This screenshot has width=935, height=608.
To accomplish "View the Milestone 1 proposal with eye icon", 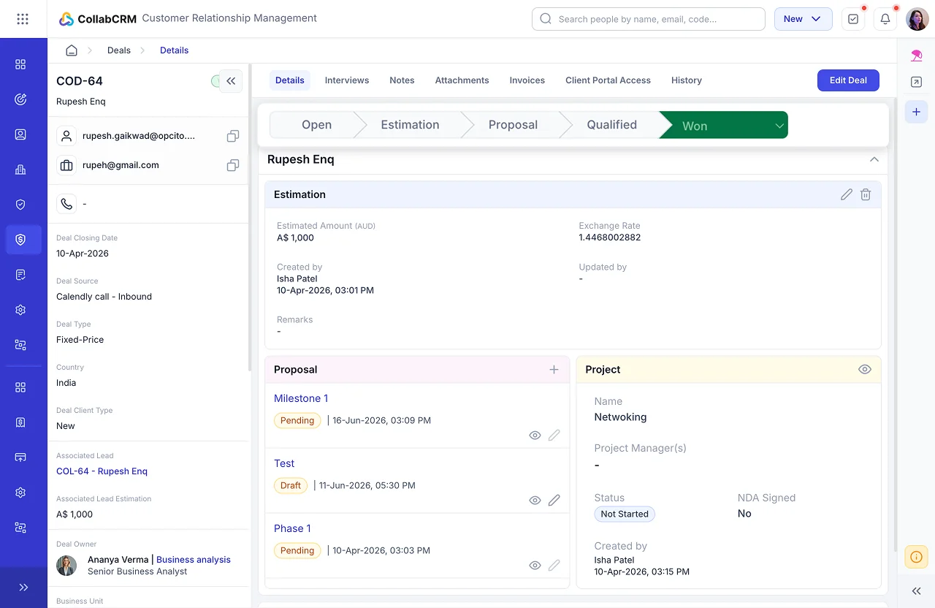I will (x=535, y=435).
